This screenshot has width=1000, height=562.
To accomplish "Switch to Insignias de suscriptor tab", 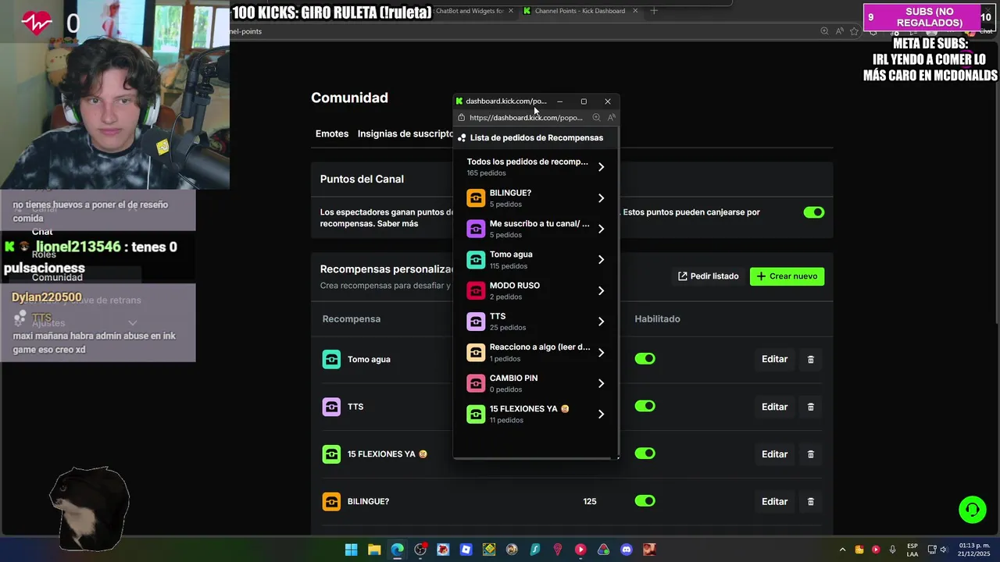I will 405,133.
